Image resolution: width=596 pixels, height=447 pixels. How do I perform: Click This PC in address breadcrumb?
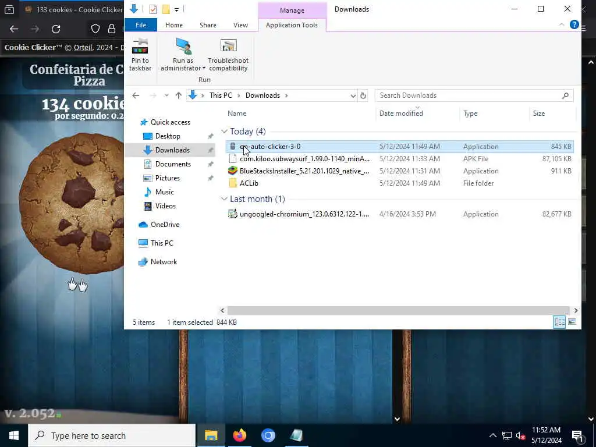tap(221, 95)
